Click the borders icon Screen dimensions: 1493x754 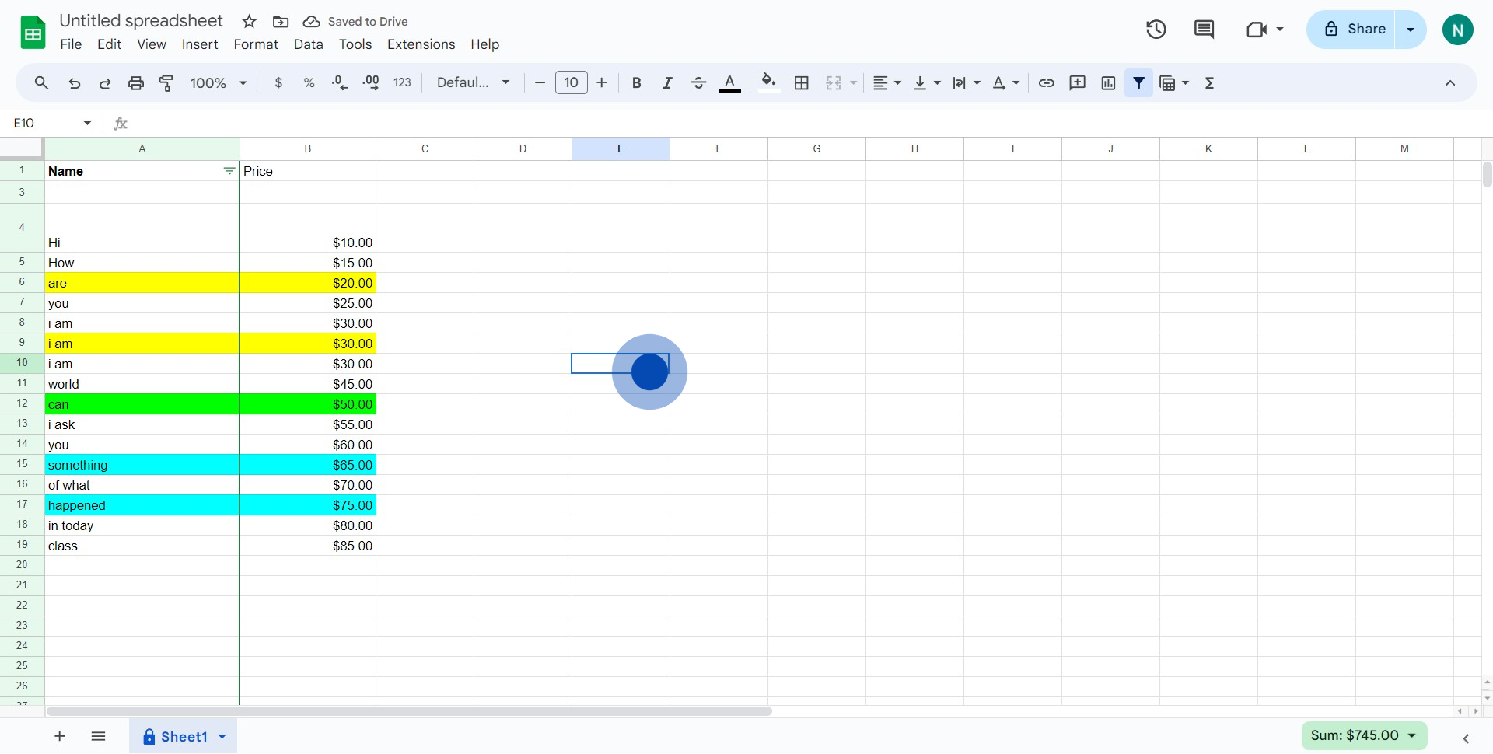pos(802,83)
